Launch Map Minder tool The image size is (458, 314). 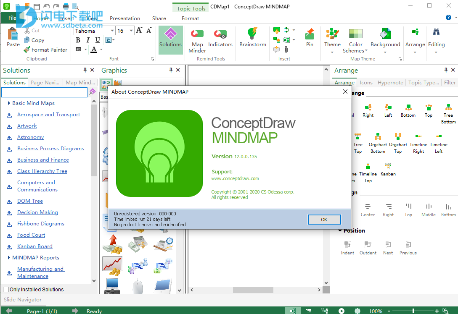coord(197,41)
